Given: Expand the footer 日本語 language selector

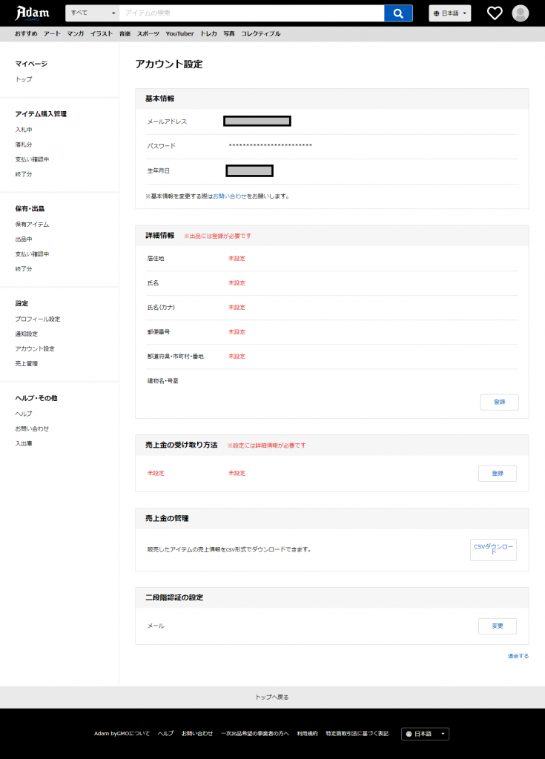Looking at the screenshot, I should [425, 734].
